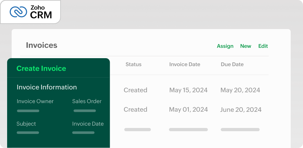
Task: Click the May 01, 2024 invoice date
Action: pyautogui.click(x=188, y=110)
